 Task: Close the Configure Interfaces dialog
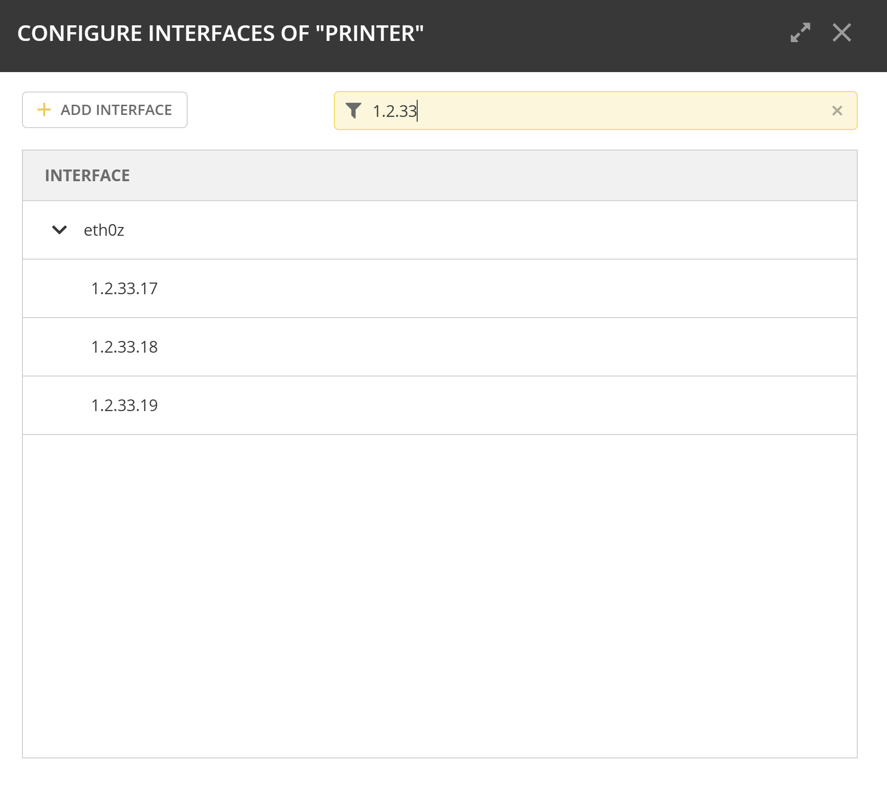point(842,33)
